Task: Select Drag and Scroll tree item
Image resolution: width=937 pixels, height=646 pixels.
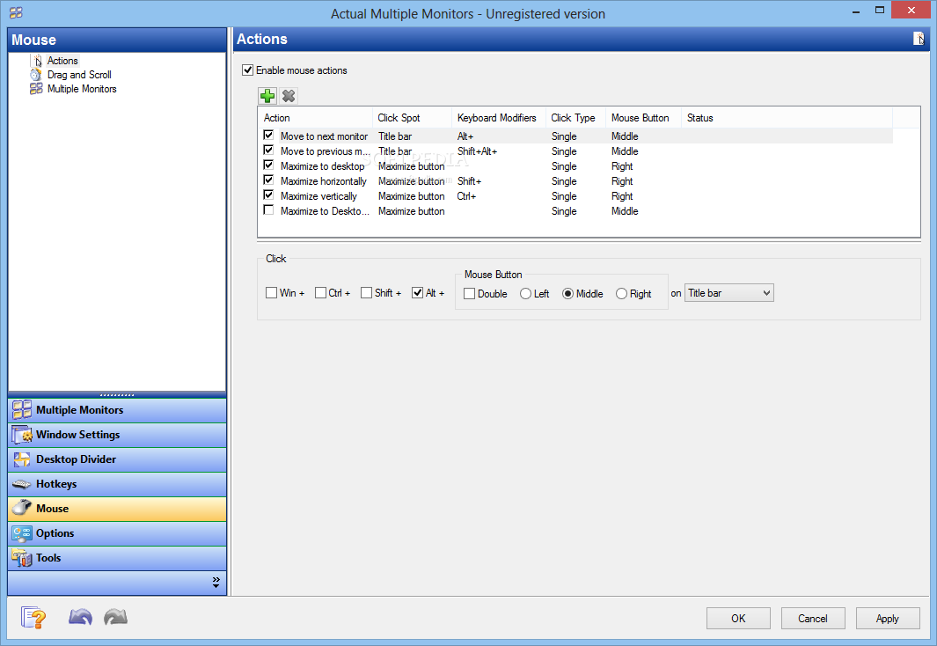Action: 79,75
